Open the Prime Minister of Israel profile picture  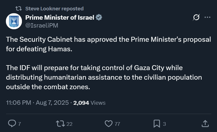coord(14,21)
